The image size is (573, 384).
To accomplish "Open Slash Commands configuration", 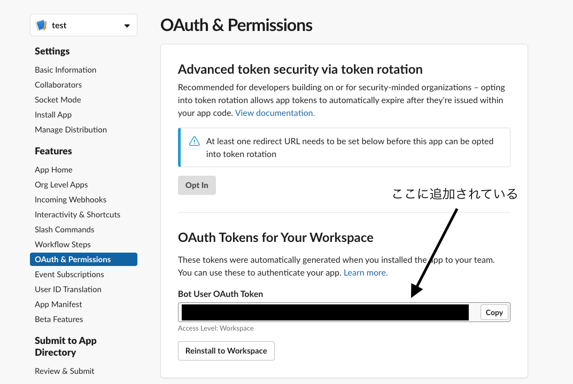I will (64, 229).
